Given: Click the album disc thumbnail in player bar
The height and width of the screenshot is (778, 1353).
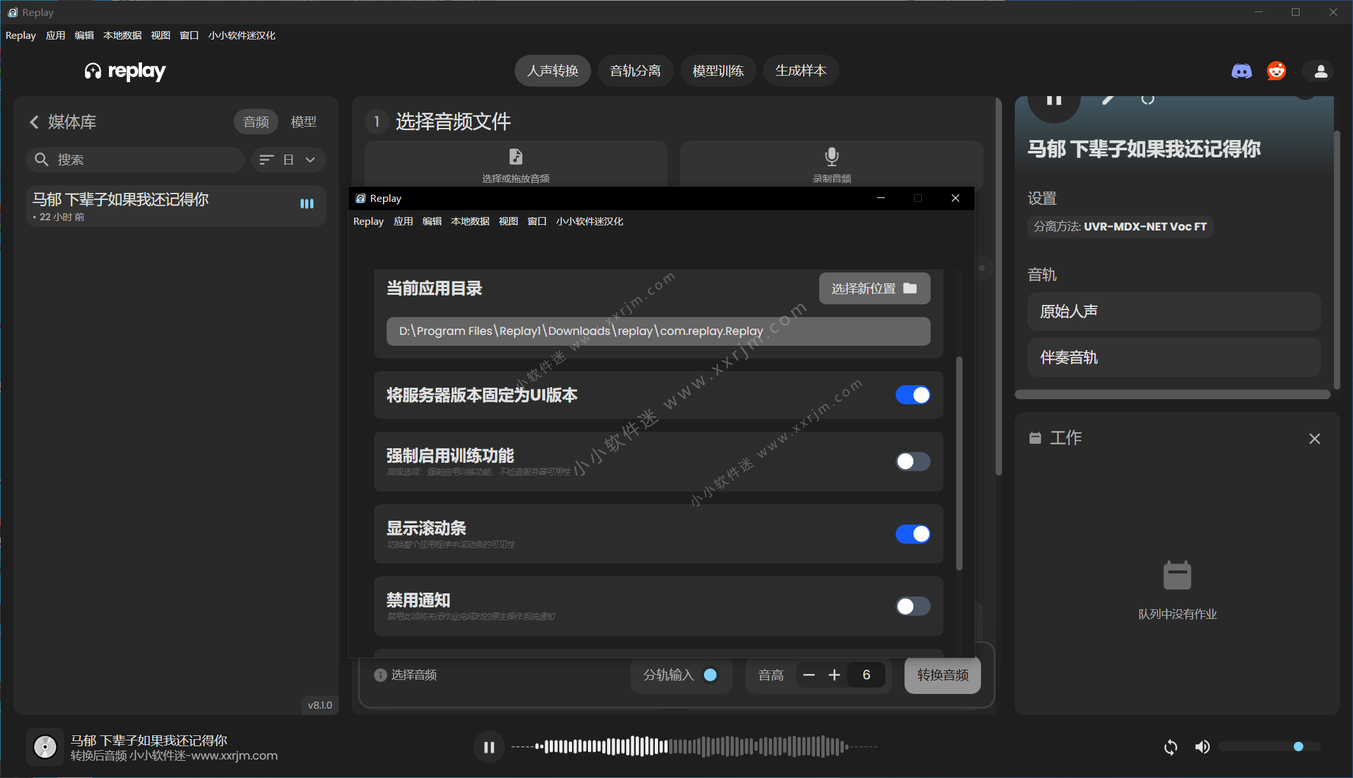Looking at the screenshot, I should (x=45, y=747).
